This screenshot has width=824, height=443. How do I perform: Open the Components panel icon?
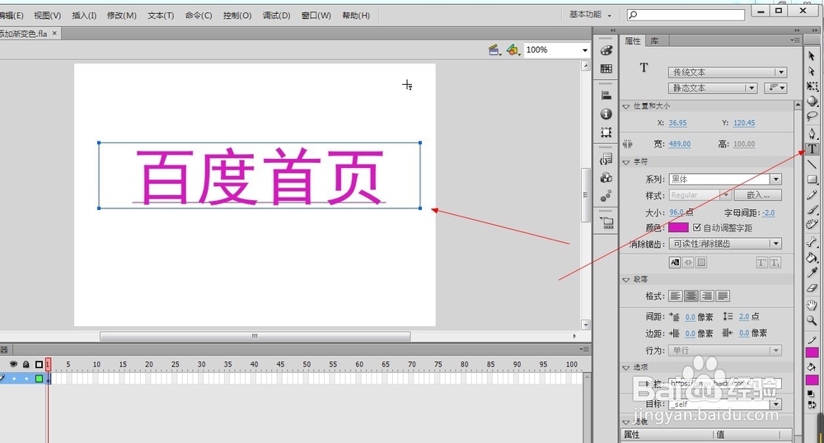click(x=606, y=177)
